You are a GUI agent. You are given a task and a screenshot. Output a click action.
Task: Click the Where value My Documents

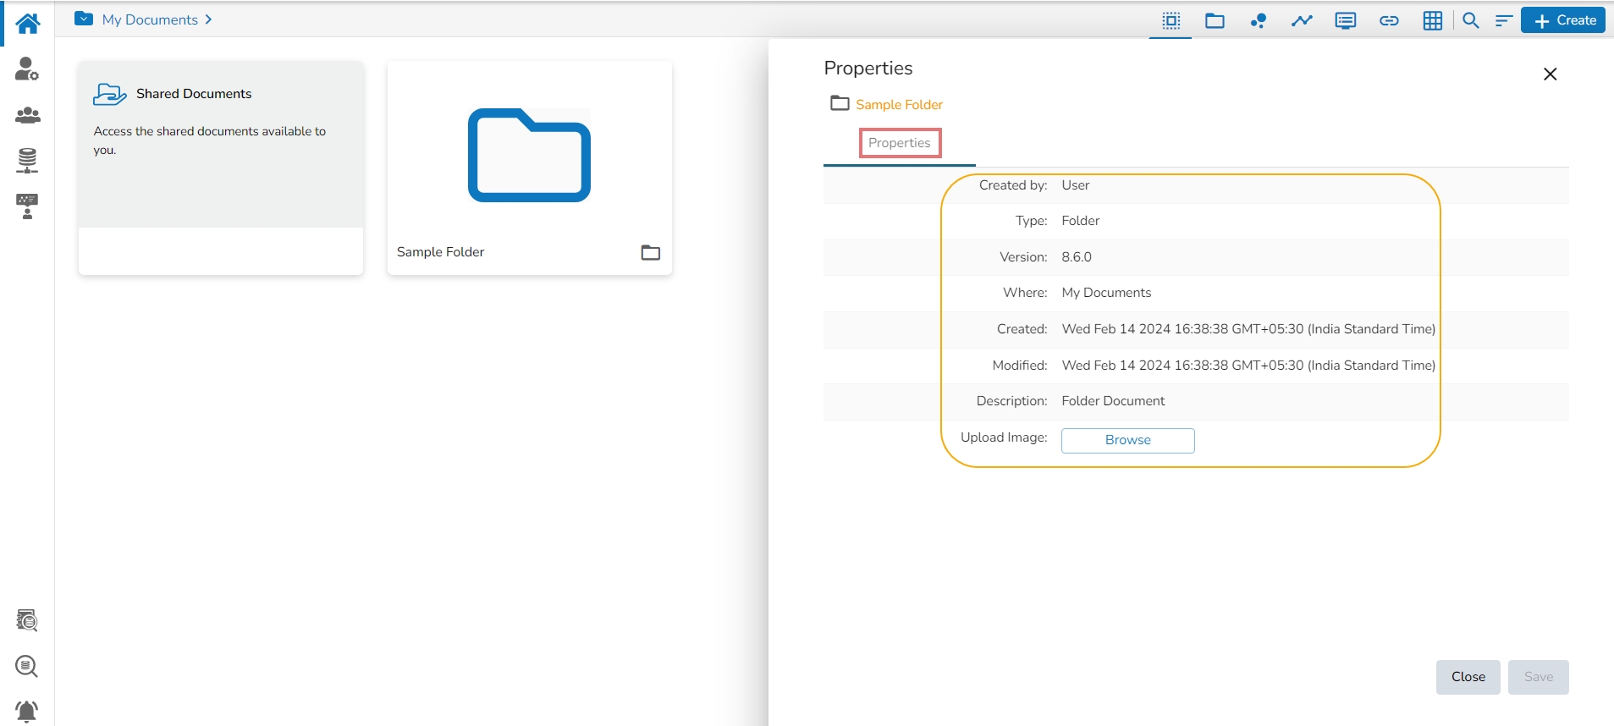click(1106, 292)
